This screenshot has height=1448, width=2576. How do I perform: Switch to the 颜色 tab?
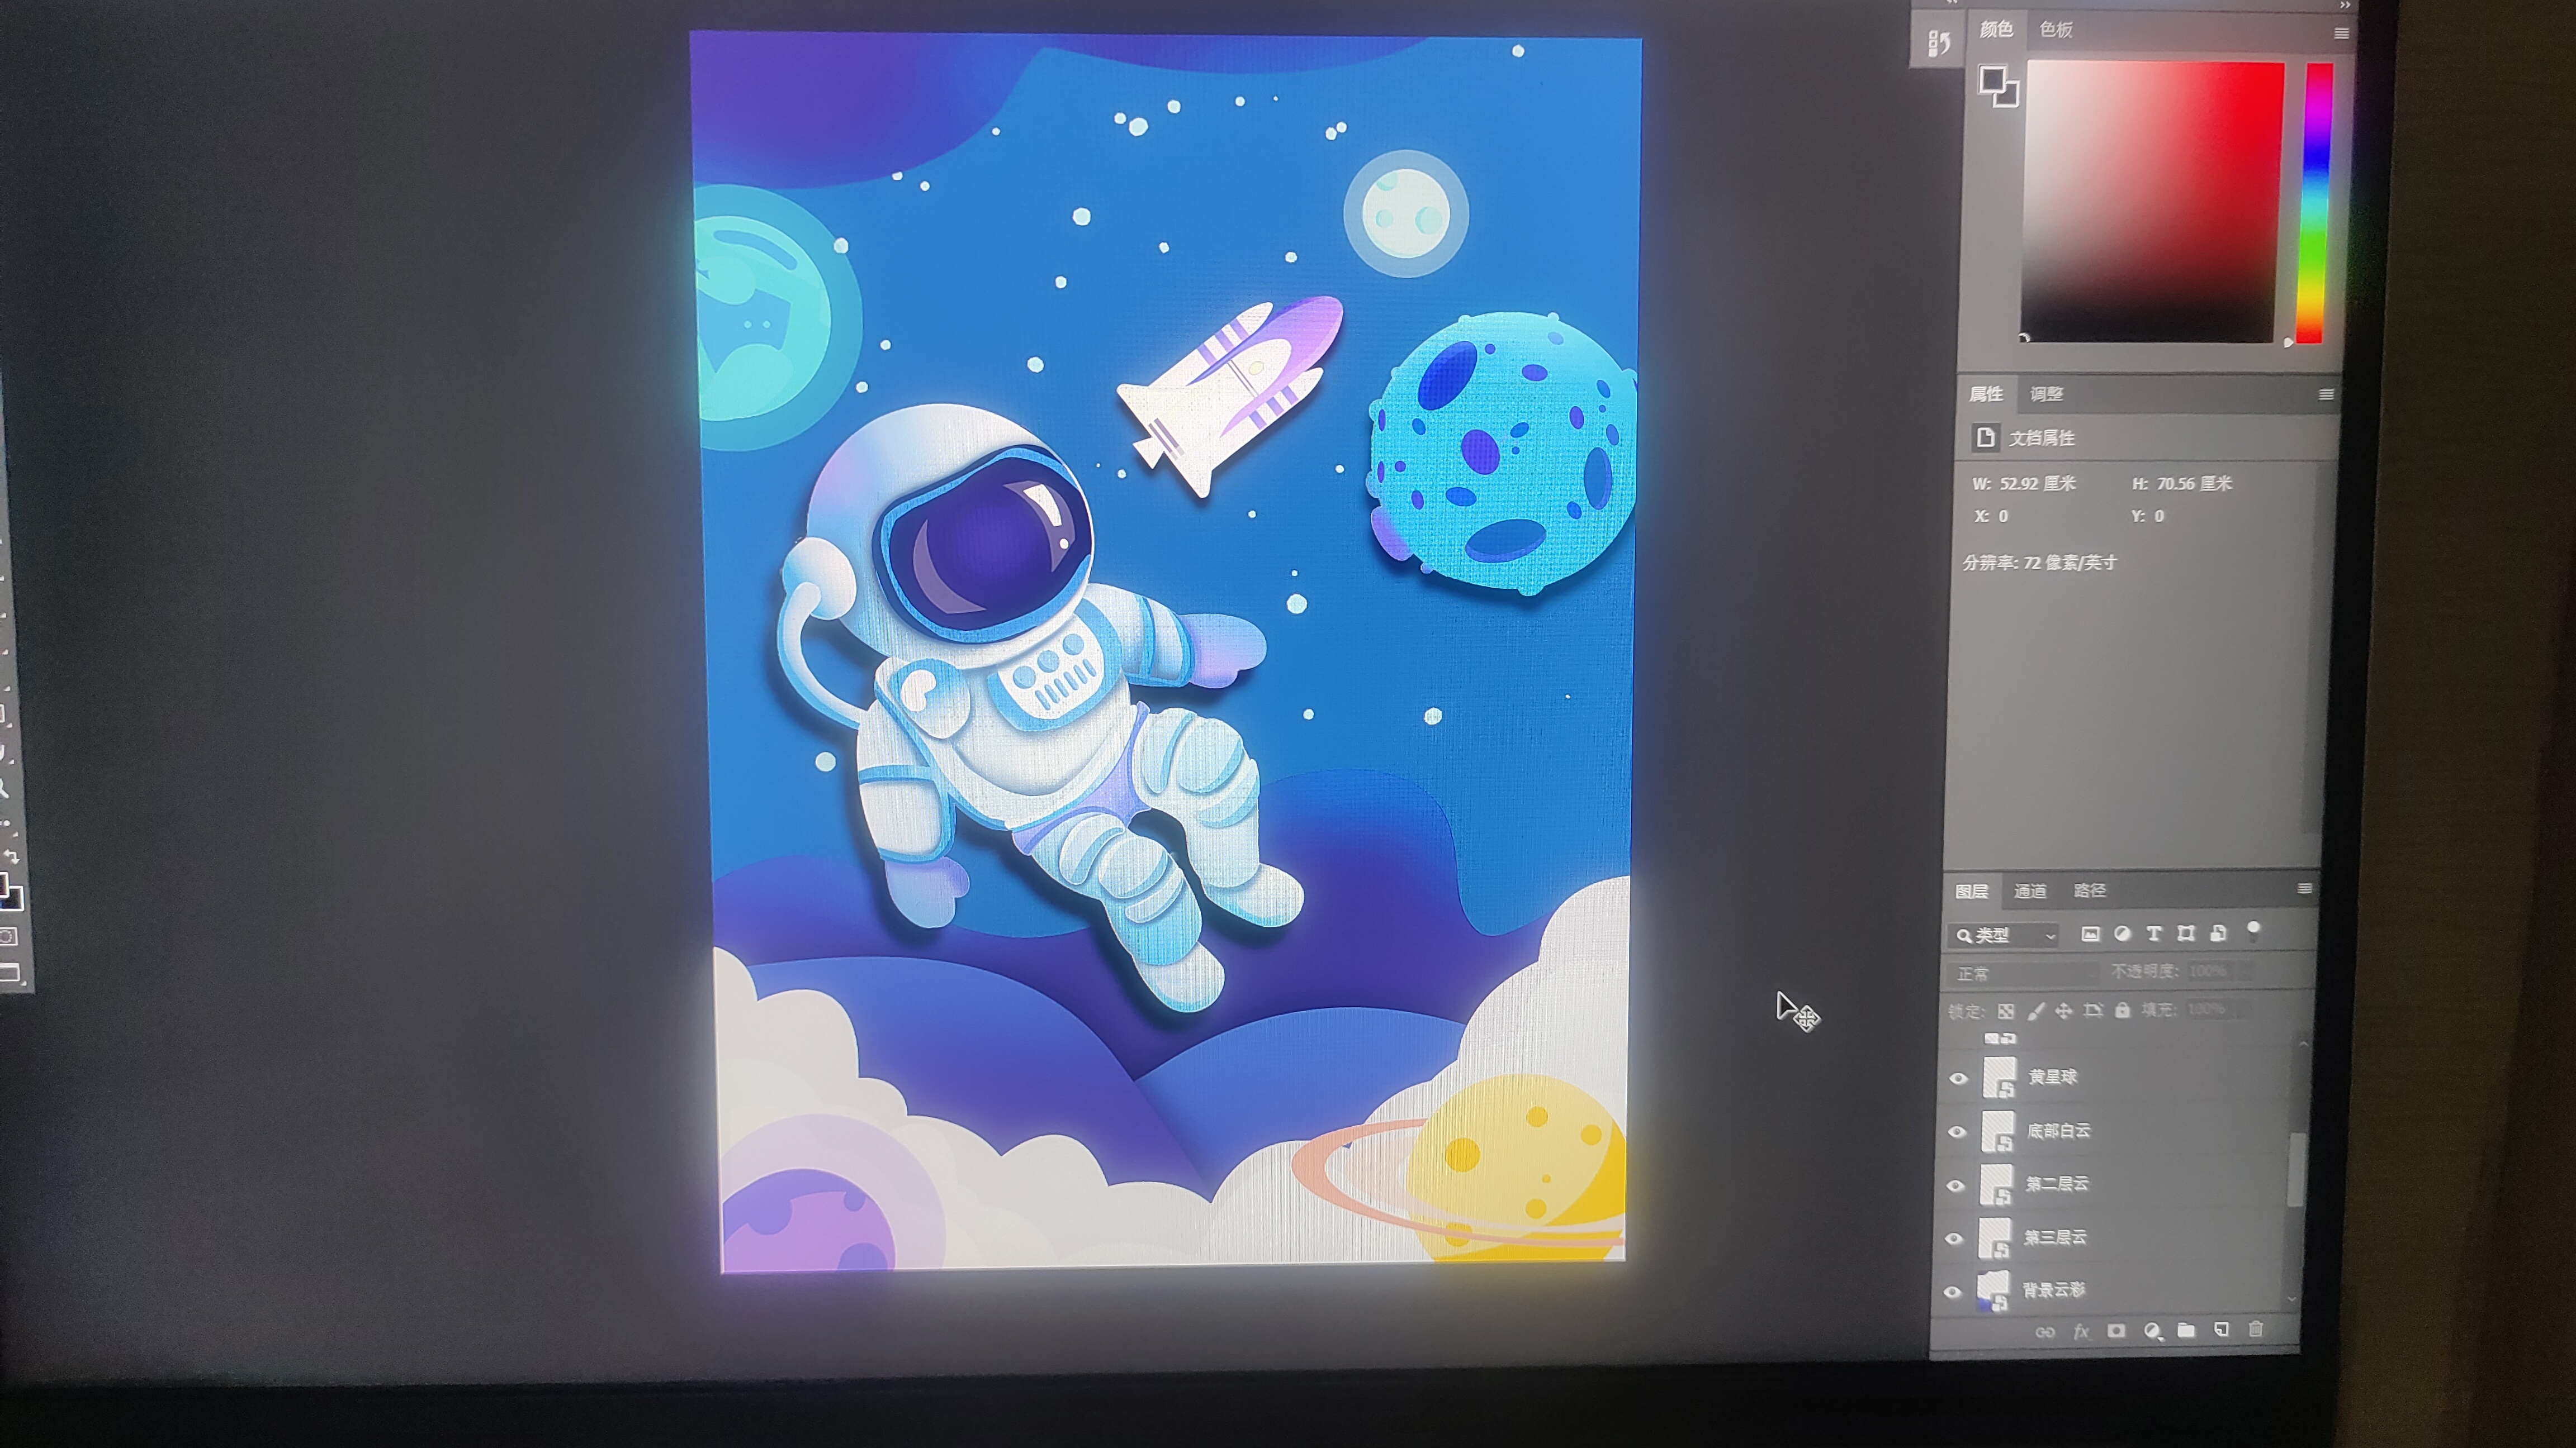(x=1996, y=29)
